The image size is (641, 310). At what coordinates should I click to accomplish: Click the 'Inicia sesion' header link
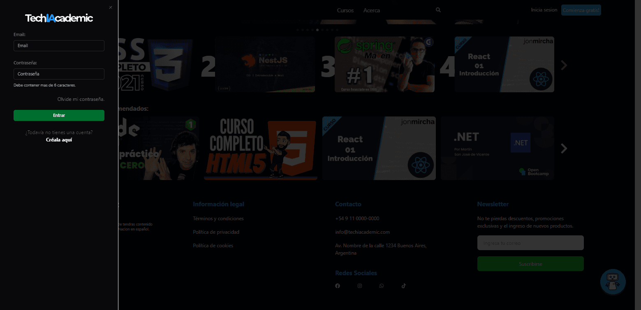[x=544, y=10]
